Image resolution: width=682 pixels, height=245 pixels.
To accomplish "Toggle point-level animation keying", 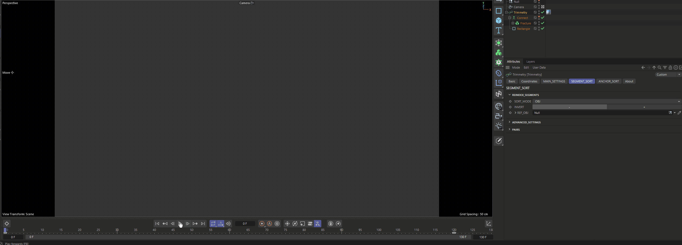I will [x=318, y=224].
